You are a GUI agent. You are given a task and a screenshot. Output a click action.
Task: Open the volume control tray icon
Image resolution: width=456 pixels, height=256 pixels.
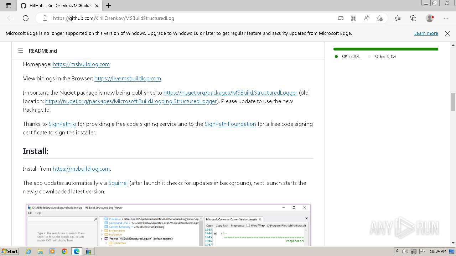coord(405,251)
